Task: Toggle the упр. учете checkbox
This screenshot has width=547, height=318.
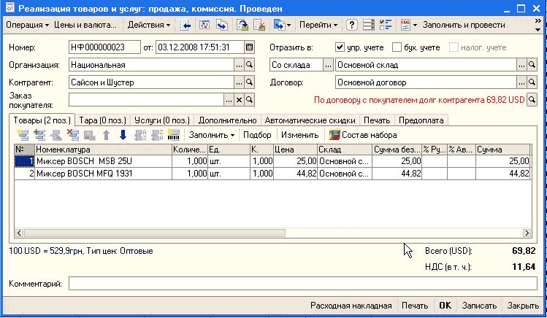Action: [340, 47]
